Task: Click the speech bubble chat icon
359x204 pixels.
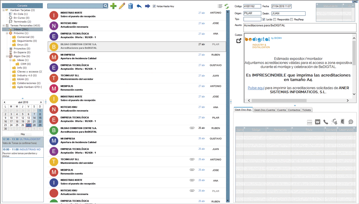Action: 351,122
